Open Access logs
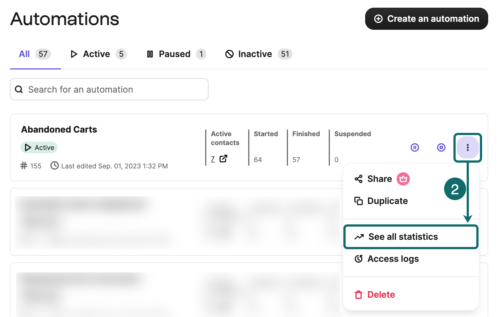 [x=393, y=259]
